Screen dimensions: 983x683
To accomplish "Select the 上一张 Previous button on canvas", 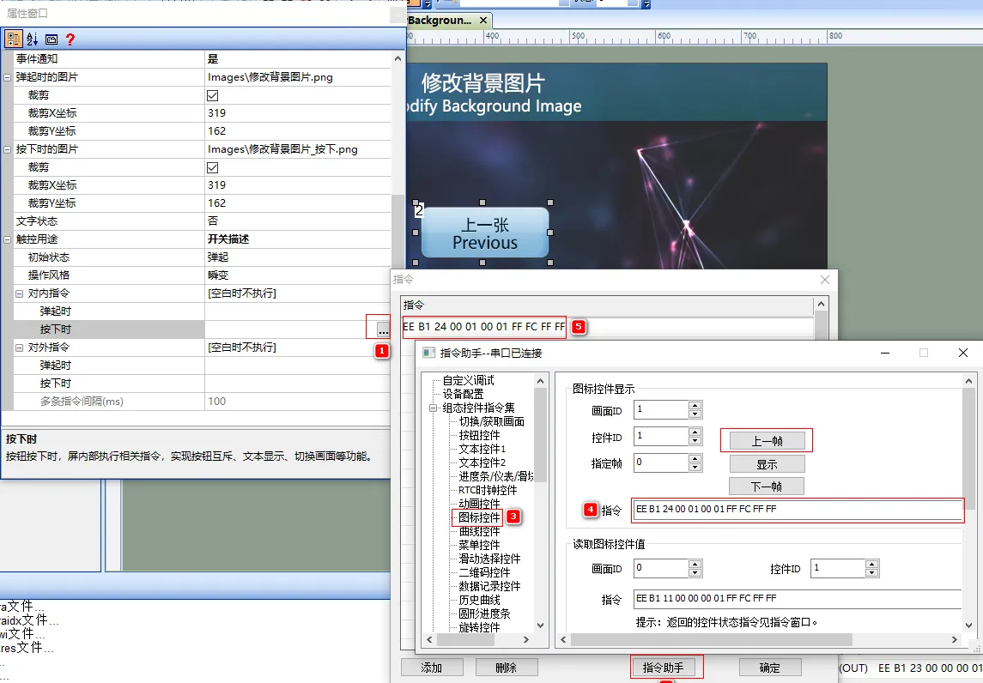I will coord(483,233).
